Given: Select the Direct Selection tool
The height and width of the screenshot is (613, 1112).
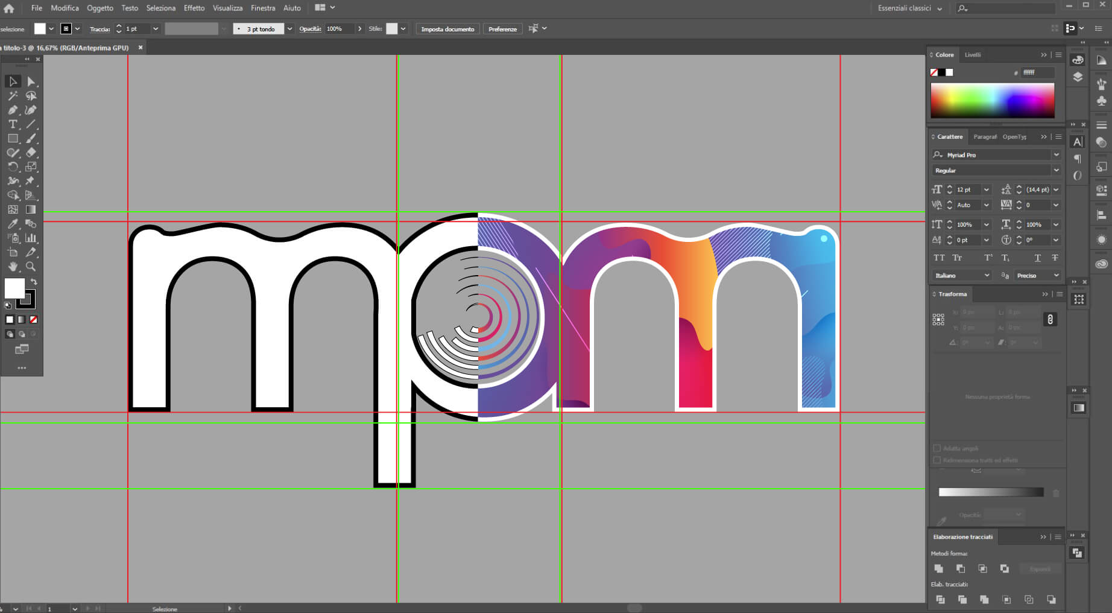Looking at the screenshot, I should click(x=31, y=81).
